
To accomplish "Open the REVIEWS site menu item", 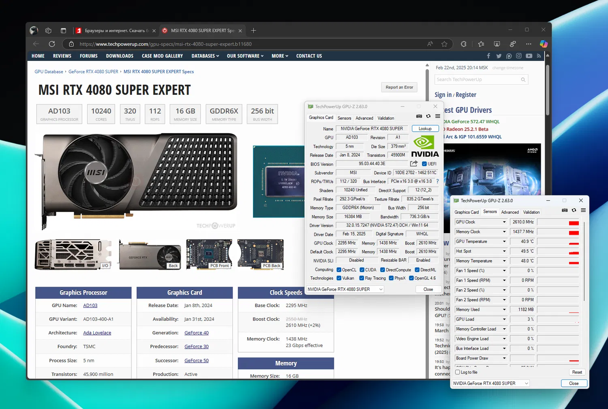I will (62, 56).
